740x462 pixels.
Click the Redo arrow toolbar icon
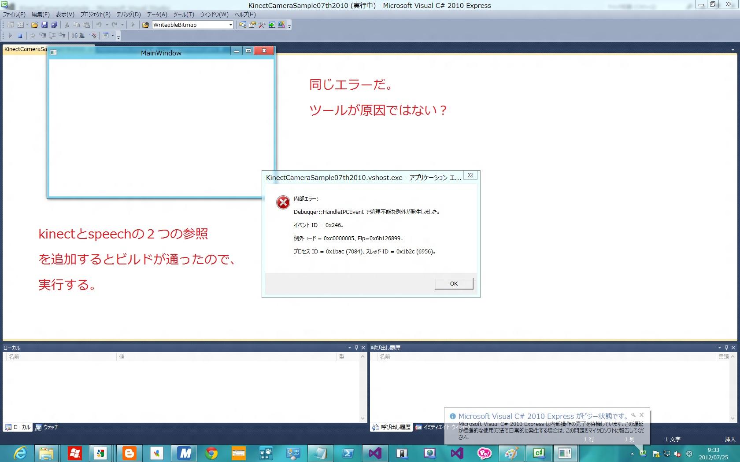[x=115, y=25]
